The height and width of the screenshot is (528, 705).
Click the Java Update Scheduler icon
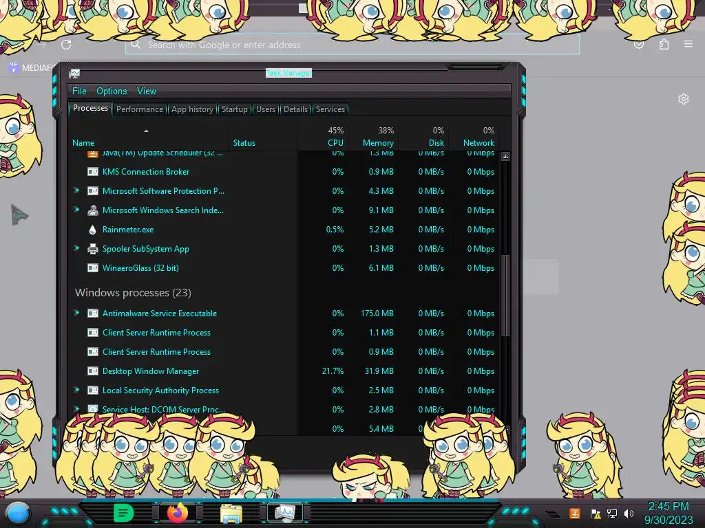[x=93, y=154]
